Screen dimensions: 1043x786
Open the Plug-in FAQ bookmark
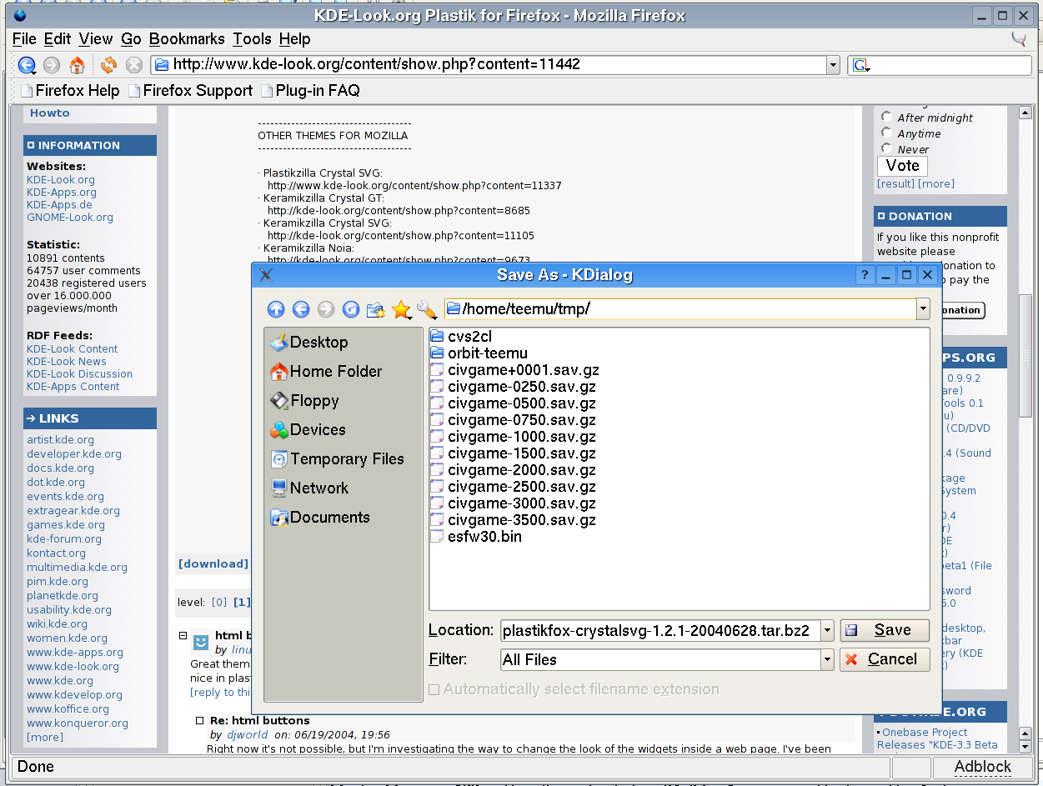coord(310,91)
